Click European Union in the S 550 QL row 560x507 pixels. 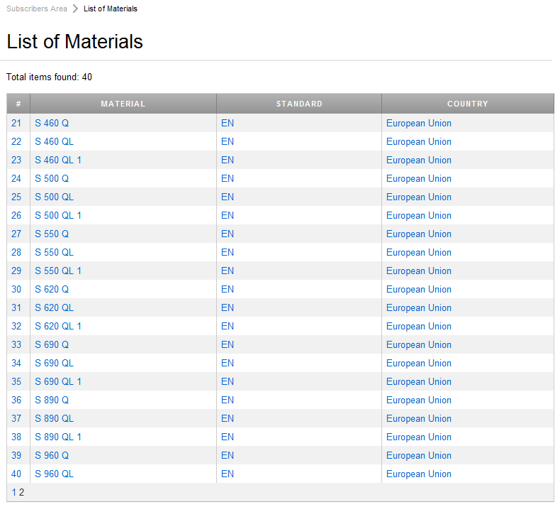click(x=418, y=252)
